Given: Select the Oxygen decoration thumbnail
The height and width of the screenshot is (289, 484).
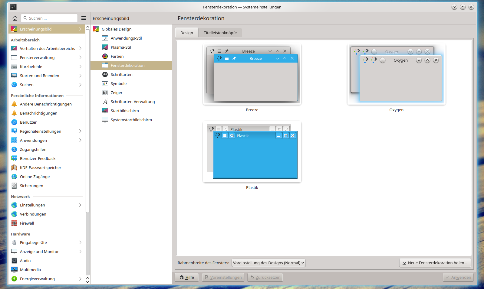Looking at the screenshot, I should (x=397, y=74).
